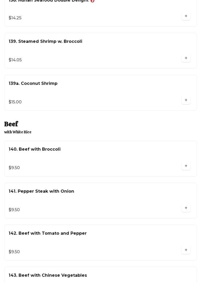Click the 'with White Rice' subtitle
The height and width of the screenshot is (283, 201).
pyautogui.click(x=18, y=132)
